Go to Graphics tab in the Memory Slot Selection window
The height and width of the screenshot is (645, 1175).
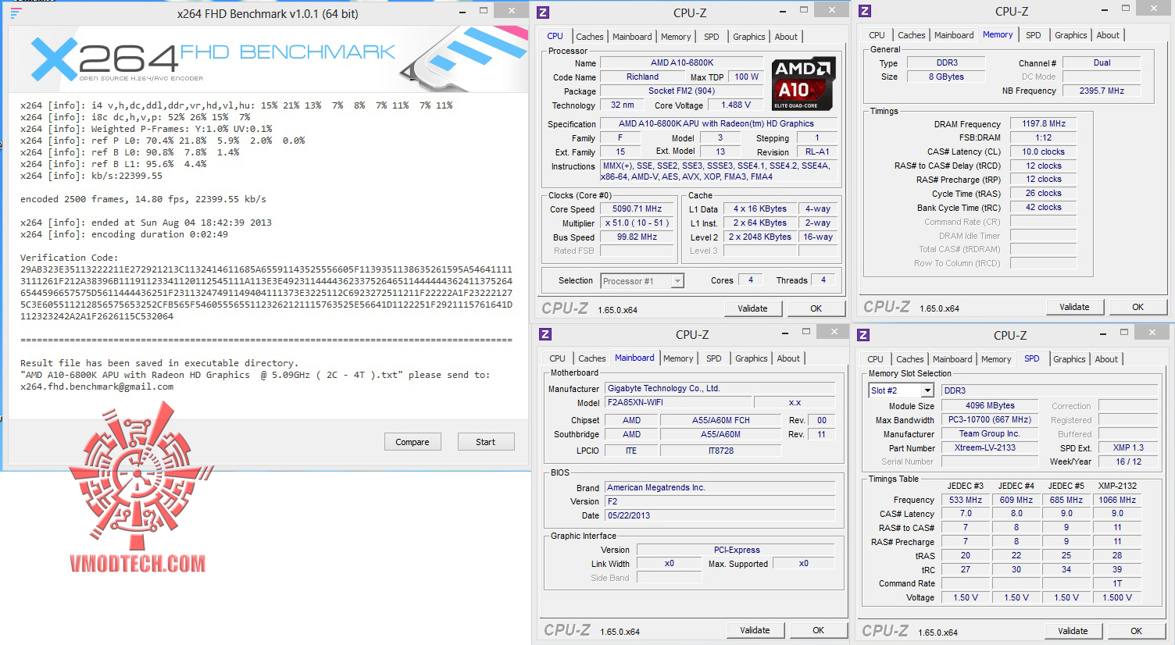click(x=1070, y=359)
